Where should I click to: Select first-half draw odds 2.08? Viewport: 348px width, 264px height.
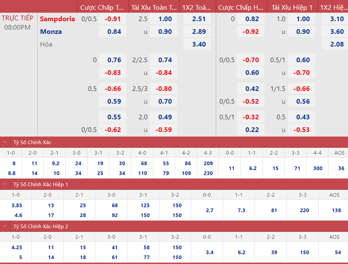337,44
